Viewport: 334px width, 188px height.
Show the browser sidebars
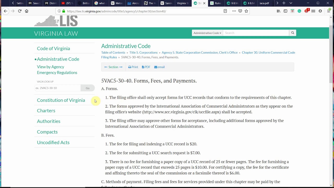(x=285, y=11)
